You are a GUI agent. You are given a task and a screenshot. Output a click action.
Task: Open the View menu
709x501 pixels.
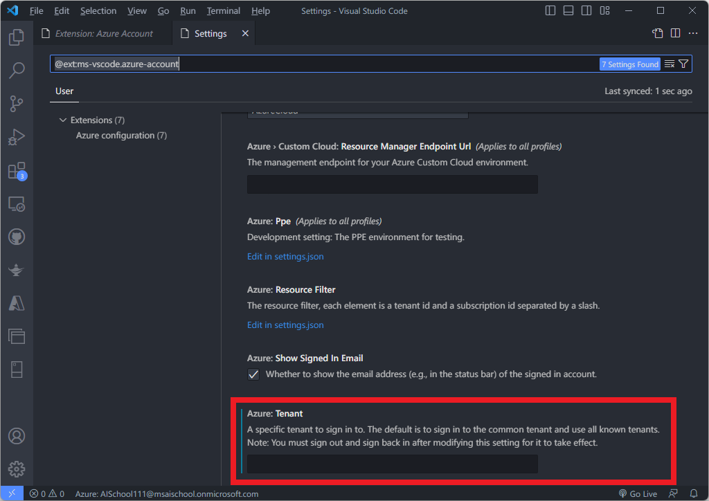(136, 11)
